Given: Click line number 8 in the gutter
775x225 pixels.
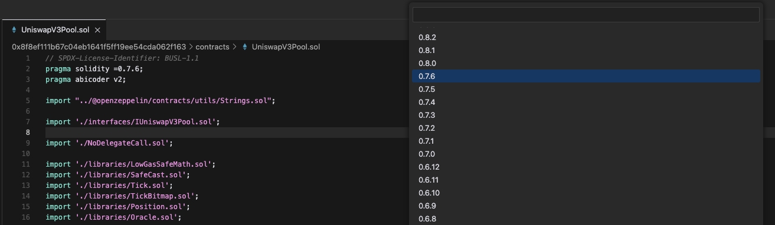Looking at the screenshot, I should click(x=28, y=133).
